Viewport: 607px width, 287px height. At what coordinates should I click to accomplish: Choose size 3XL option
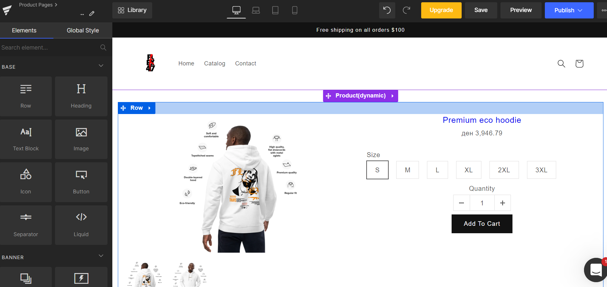pos(542,170)
